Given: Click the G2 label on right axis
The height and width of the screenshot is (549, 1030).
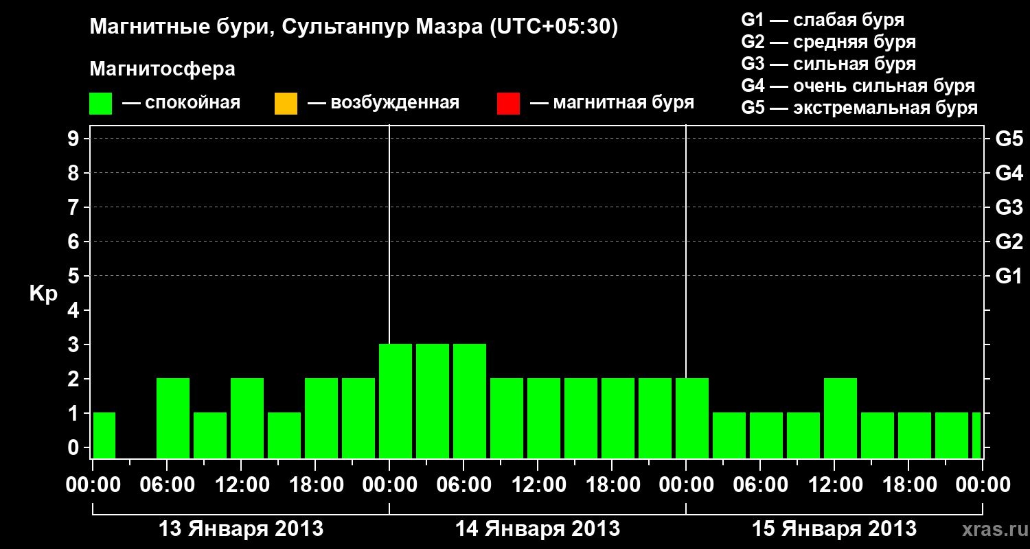Looking at the screenshot, I should [x=1009, y=242].
